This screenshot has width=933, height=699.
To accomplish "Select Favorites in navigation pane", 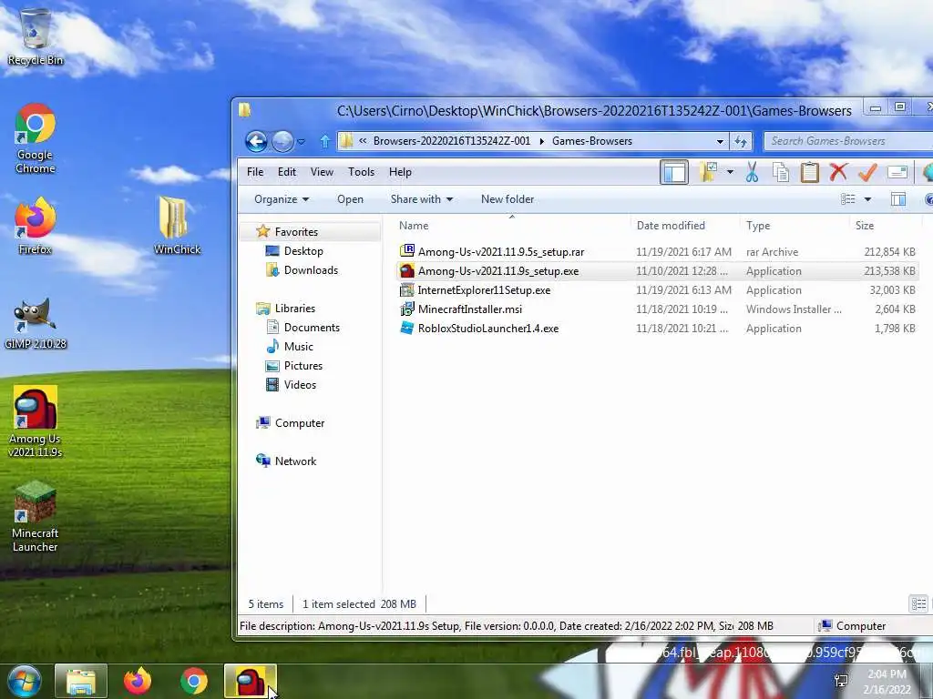I will [296, 232].
